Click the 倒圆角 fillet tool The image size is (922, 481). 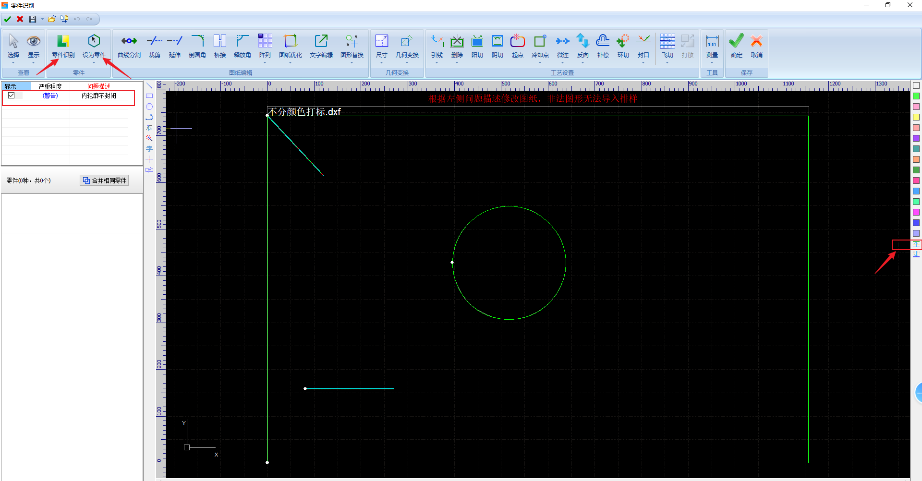[197, 46]
